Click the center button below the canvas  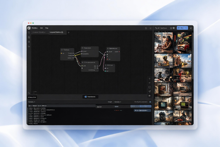tap(90, 97)
